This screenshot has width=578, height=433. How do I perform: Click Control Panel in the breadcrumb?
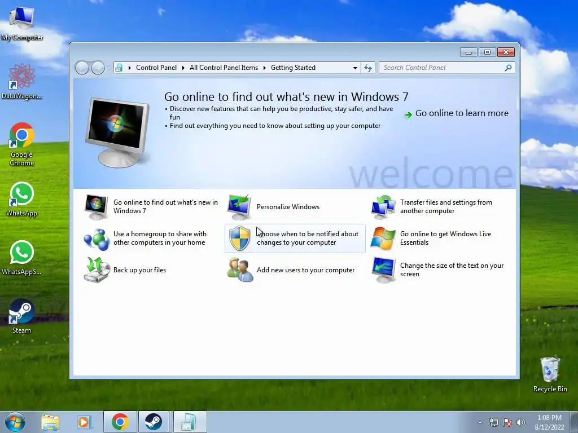point(156,68)
